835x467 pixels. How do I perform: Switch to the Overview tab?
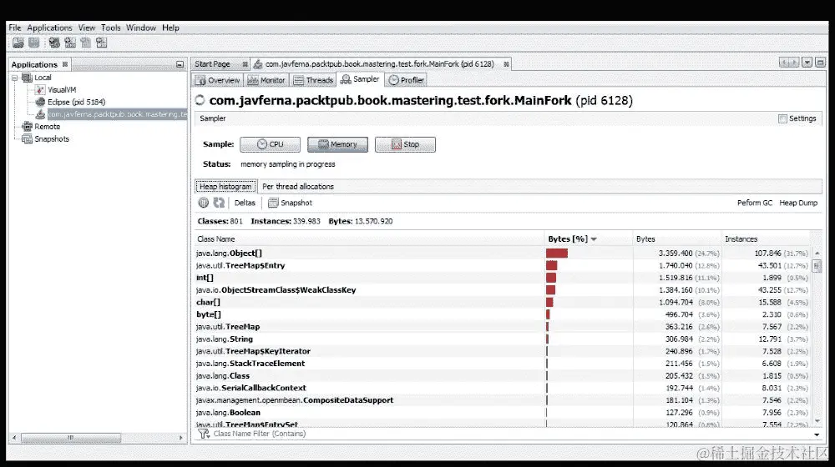point(218,80)
